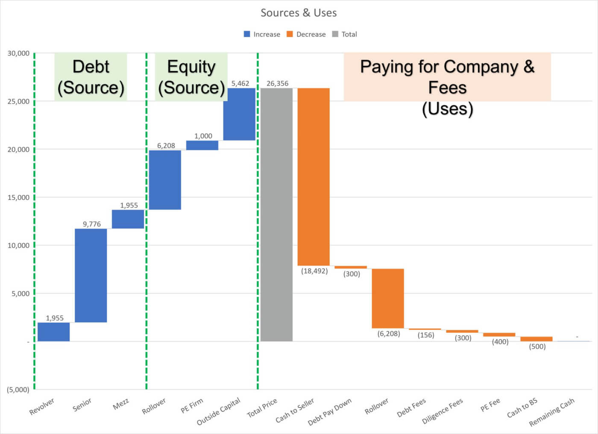This screenshot has height=434, width=598.
Task: Click the orange PE Fee bar
Action: pos(499,335)
